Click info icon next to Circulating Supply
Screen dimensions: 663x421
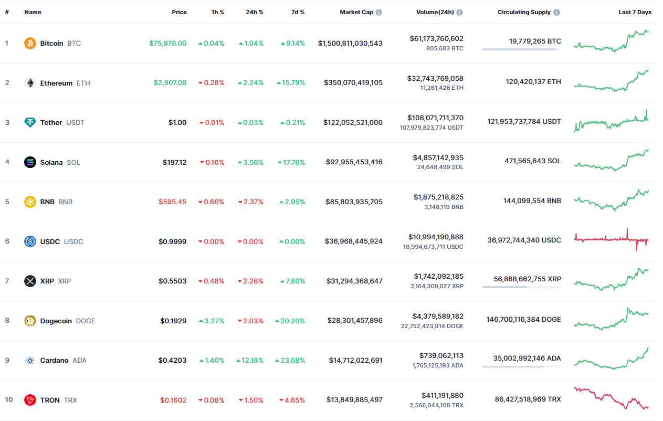click(557, 12)
